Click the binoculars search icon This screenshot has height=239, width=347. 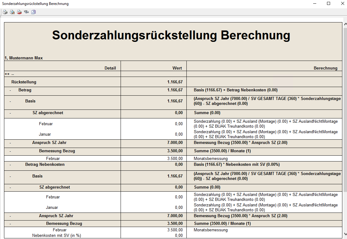[26, 12]
